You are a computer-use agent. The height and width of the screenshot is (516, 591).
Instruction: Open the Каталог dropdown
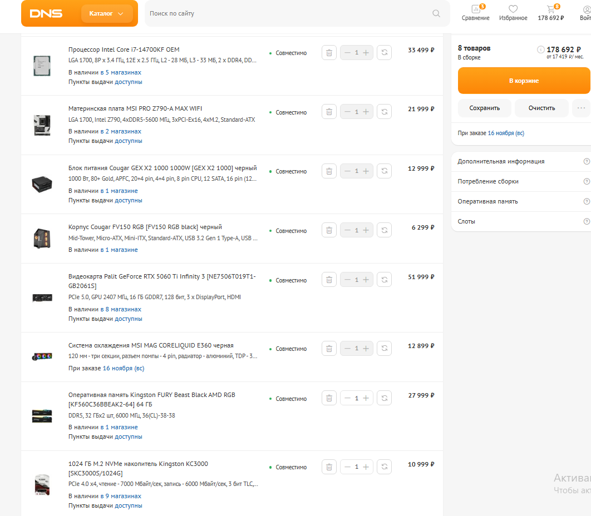click(x=107, y=13)
